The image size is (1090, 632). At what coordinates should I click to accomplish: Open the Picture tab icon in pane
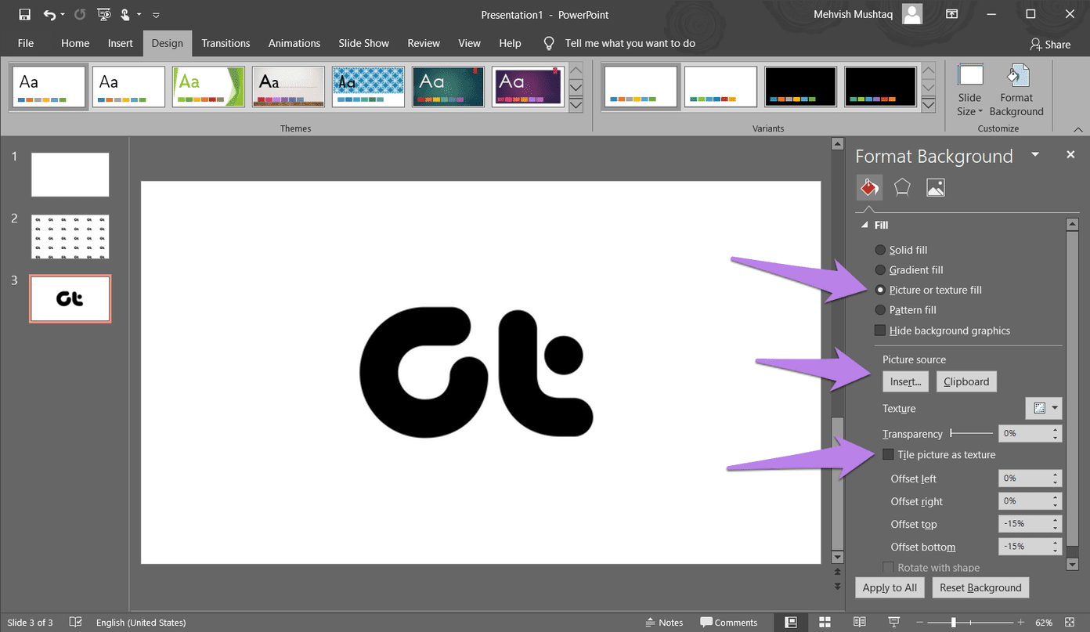coord(935,187)
